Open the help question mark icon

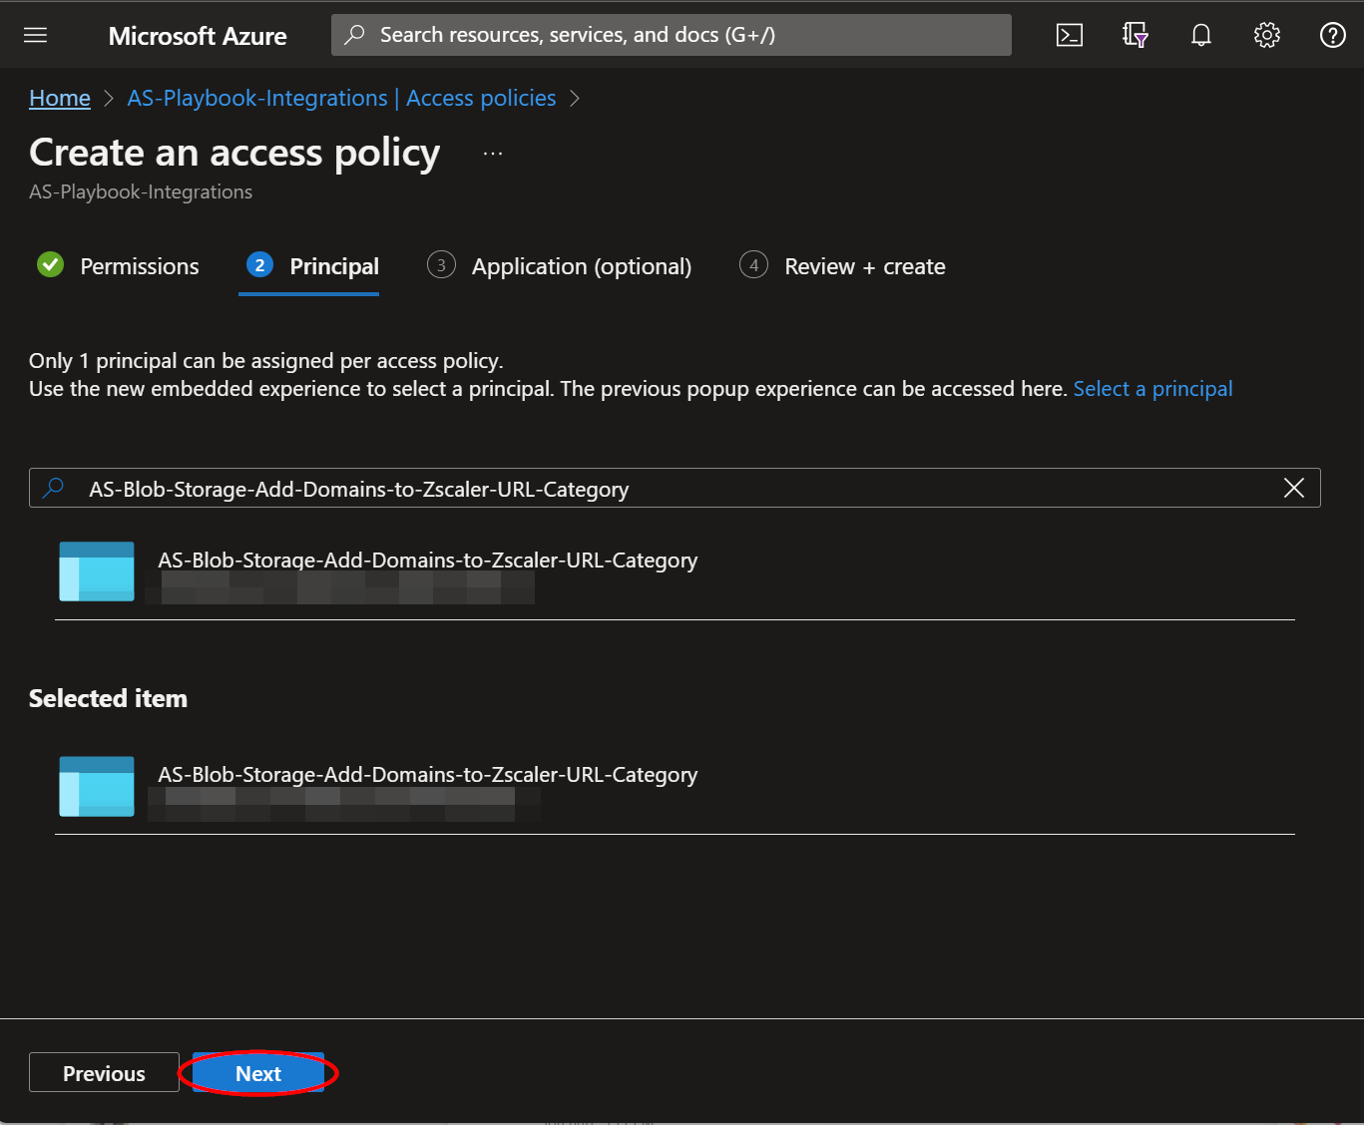1333,35
